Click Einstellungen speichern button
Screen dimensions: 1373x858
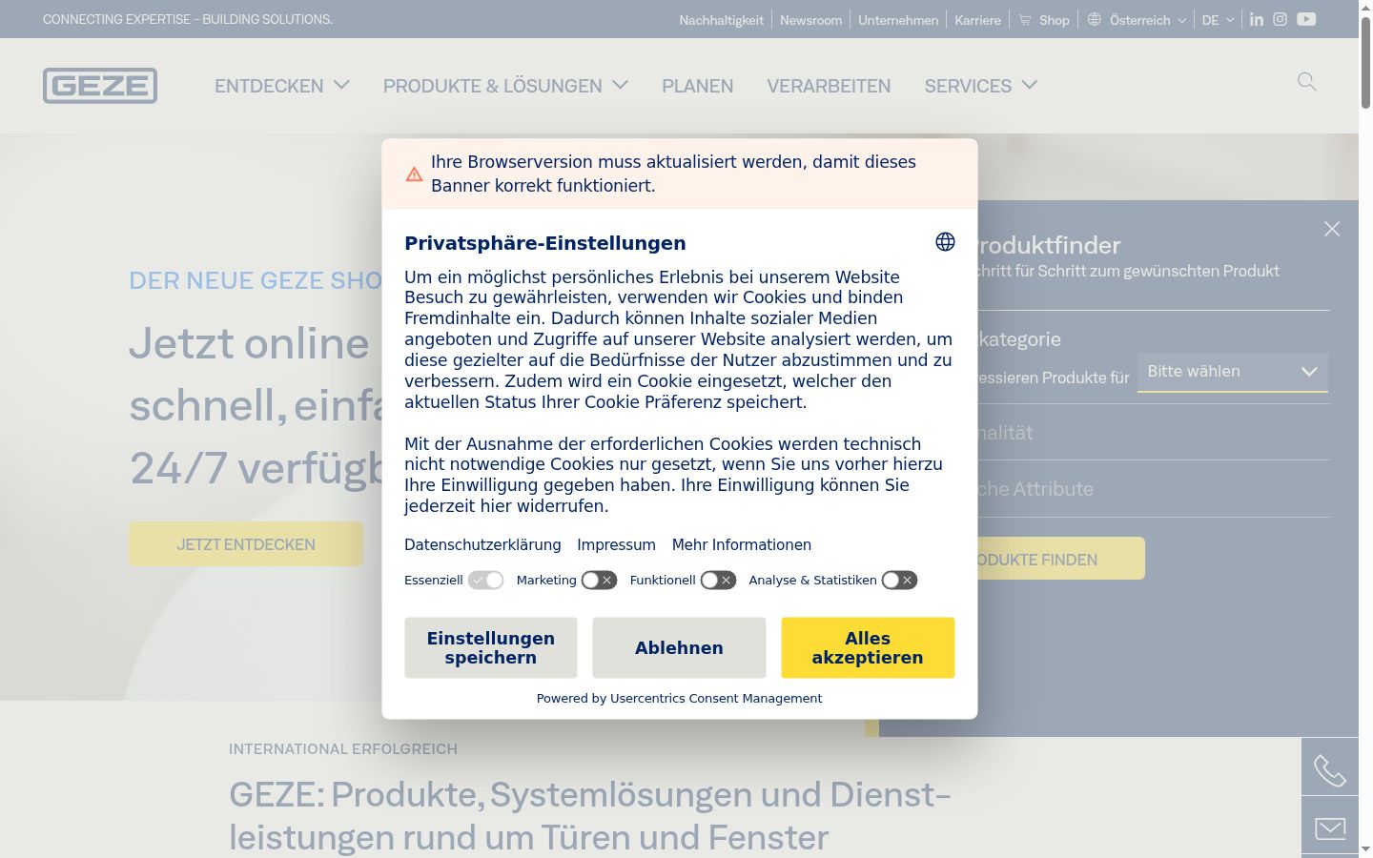pyautogui.click(x=491, y=648)
